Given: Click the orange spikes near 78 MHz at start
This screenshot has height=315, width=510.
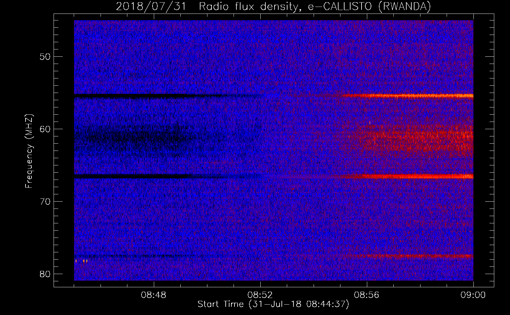Looking at the screenshot, I should pyautogui.click(x=81, y=261).
